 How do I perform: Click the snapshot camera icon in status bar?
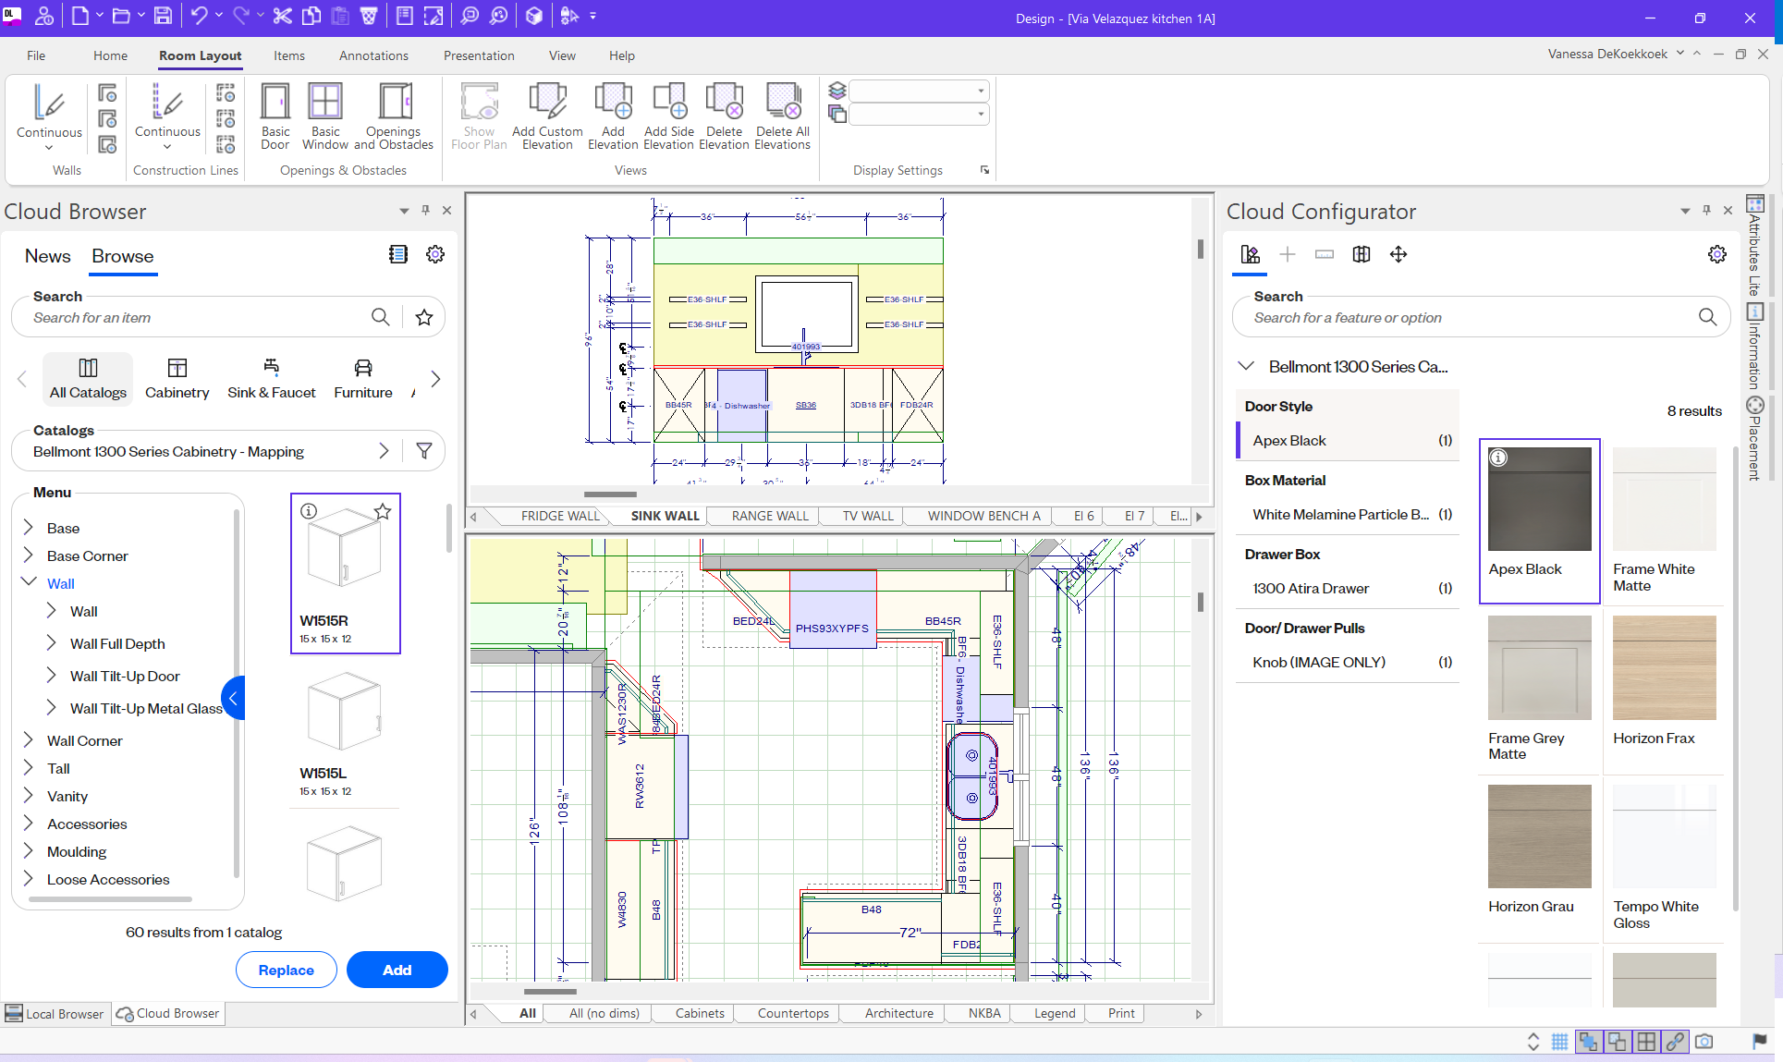pyautogui.click(x=1704, y=1042)
